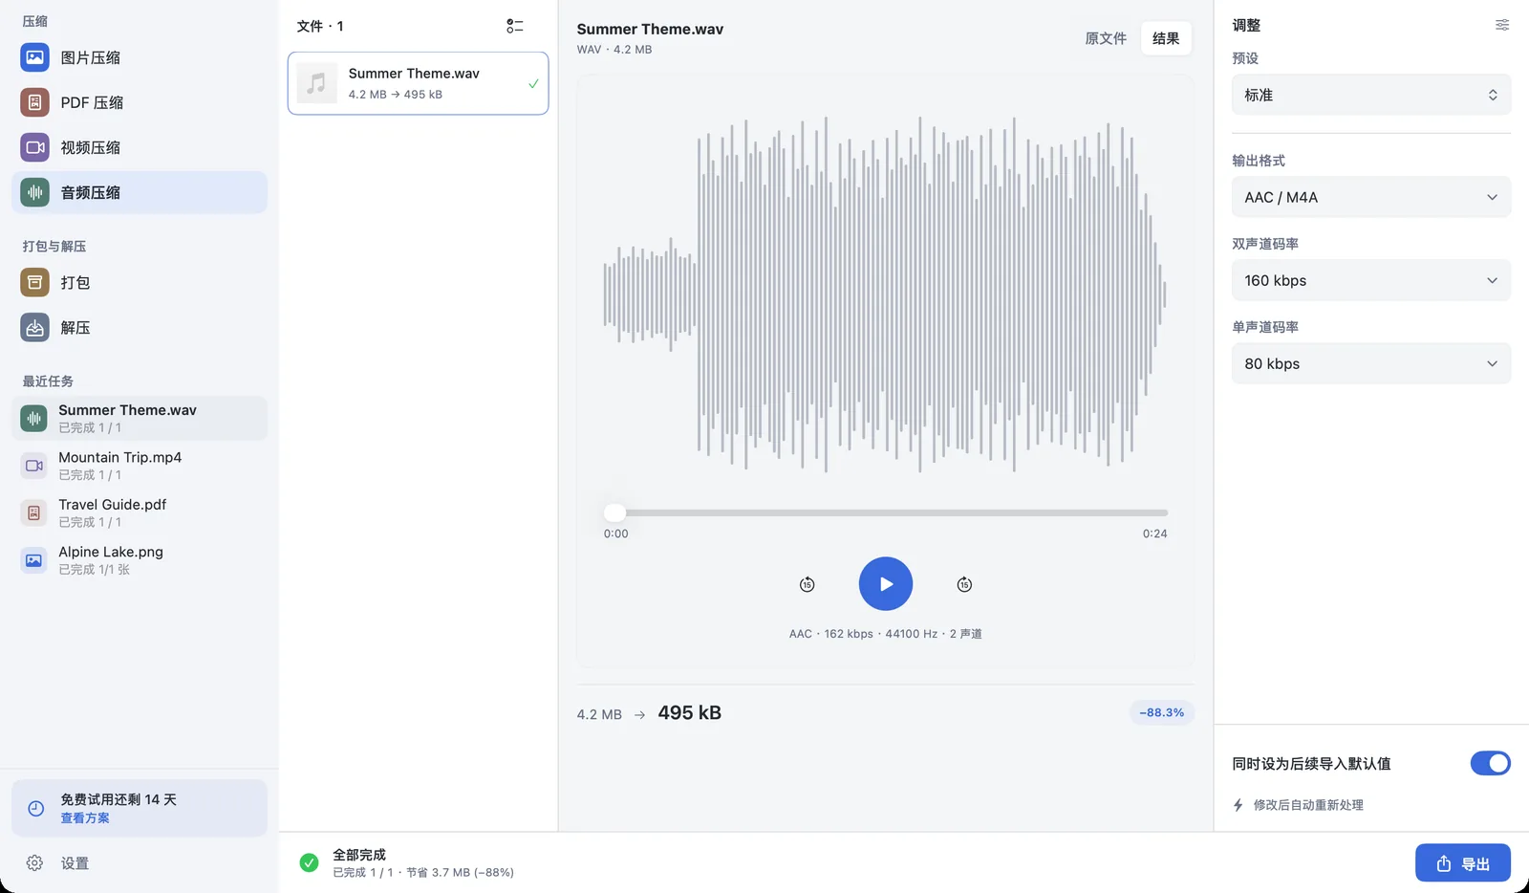Select 视频压缩 video compression

pos(140,147)
